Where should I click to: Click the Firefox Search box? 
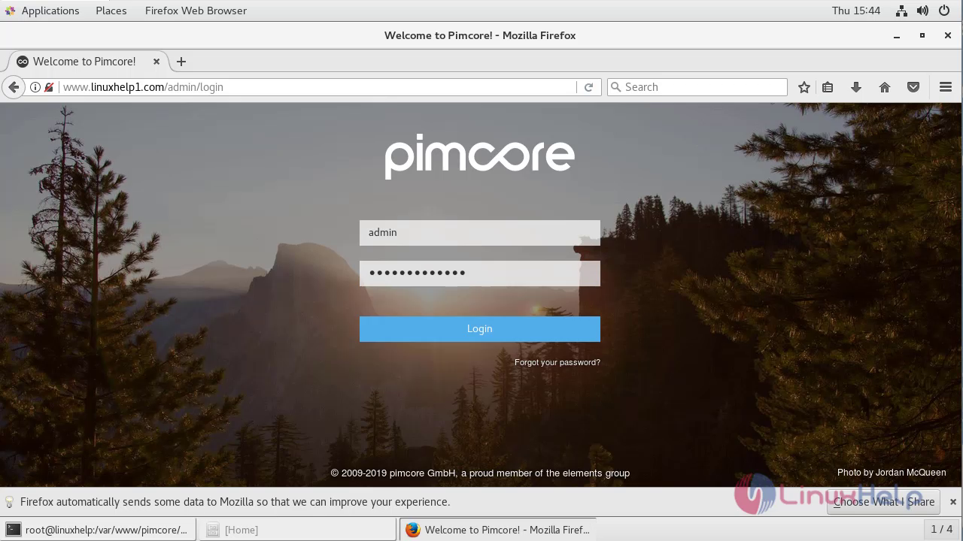pos(697,87)
